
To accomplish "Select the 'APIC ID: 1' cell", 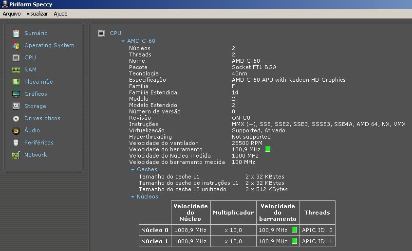I will (317, 241).
